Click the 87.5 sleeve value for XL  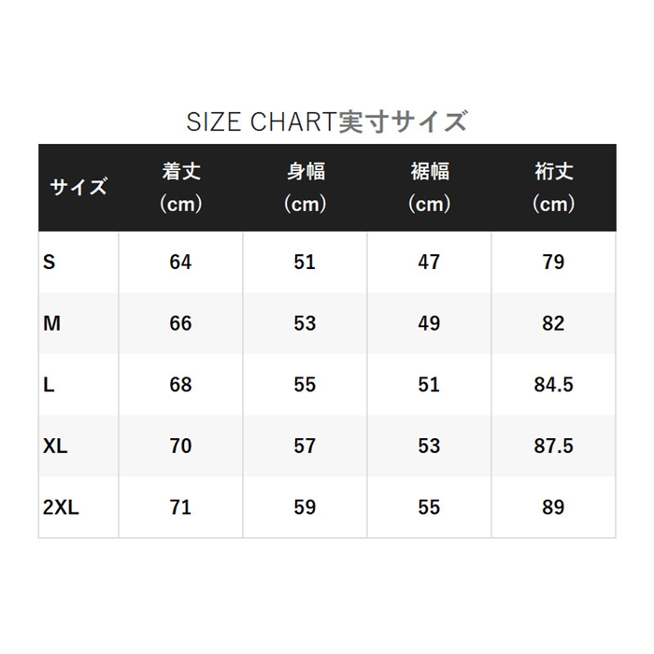[553, 446]
